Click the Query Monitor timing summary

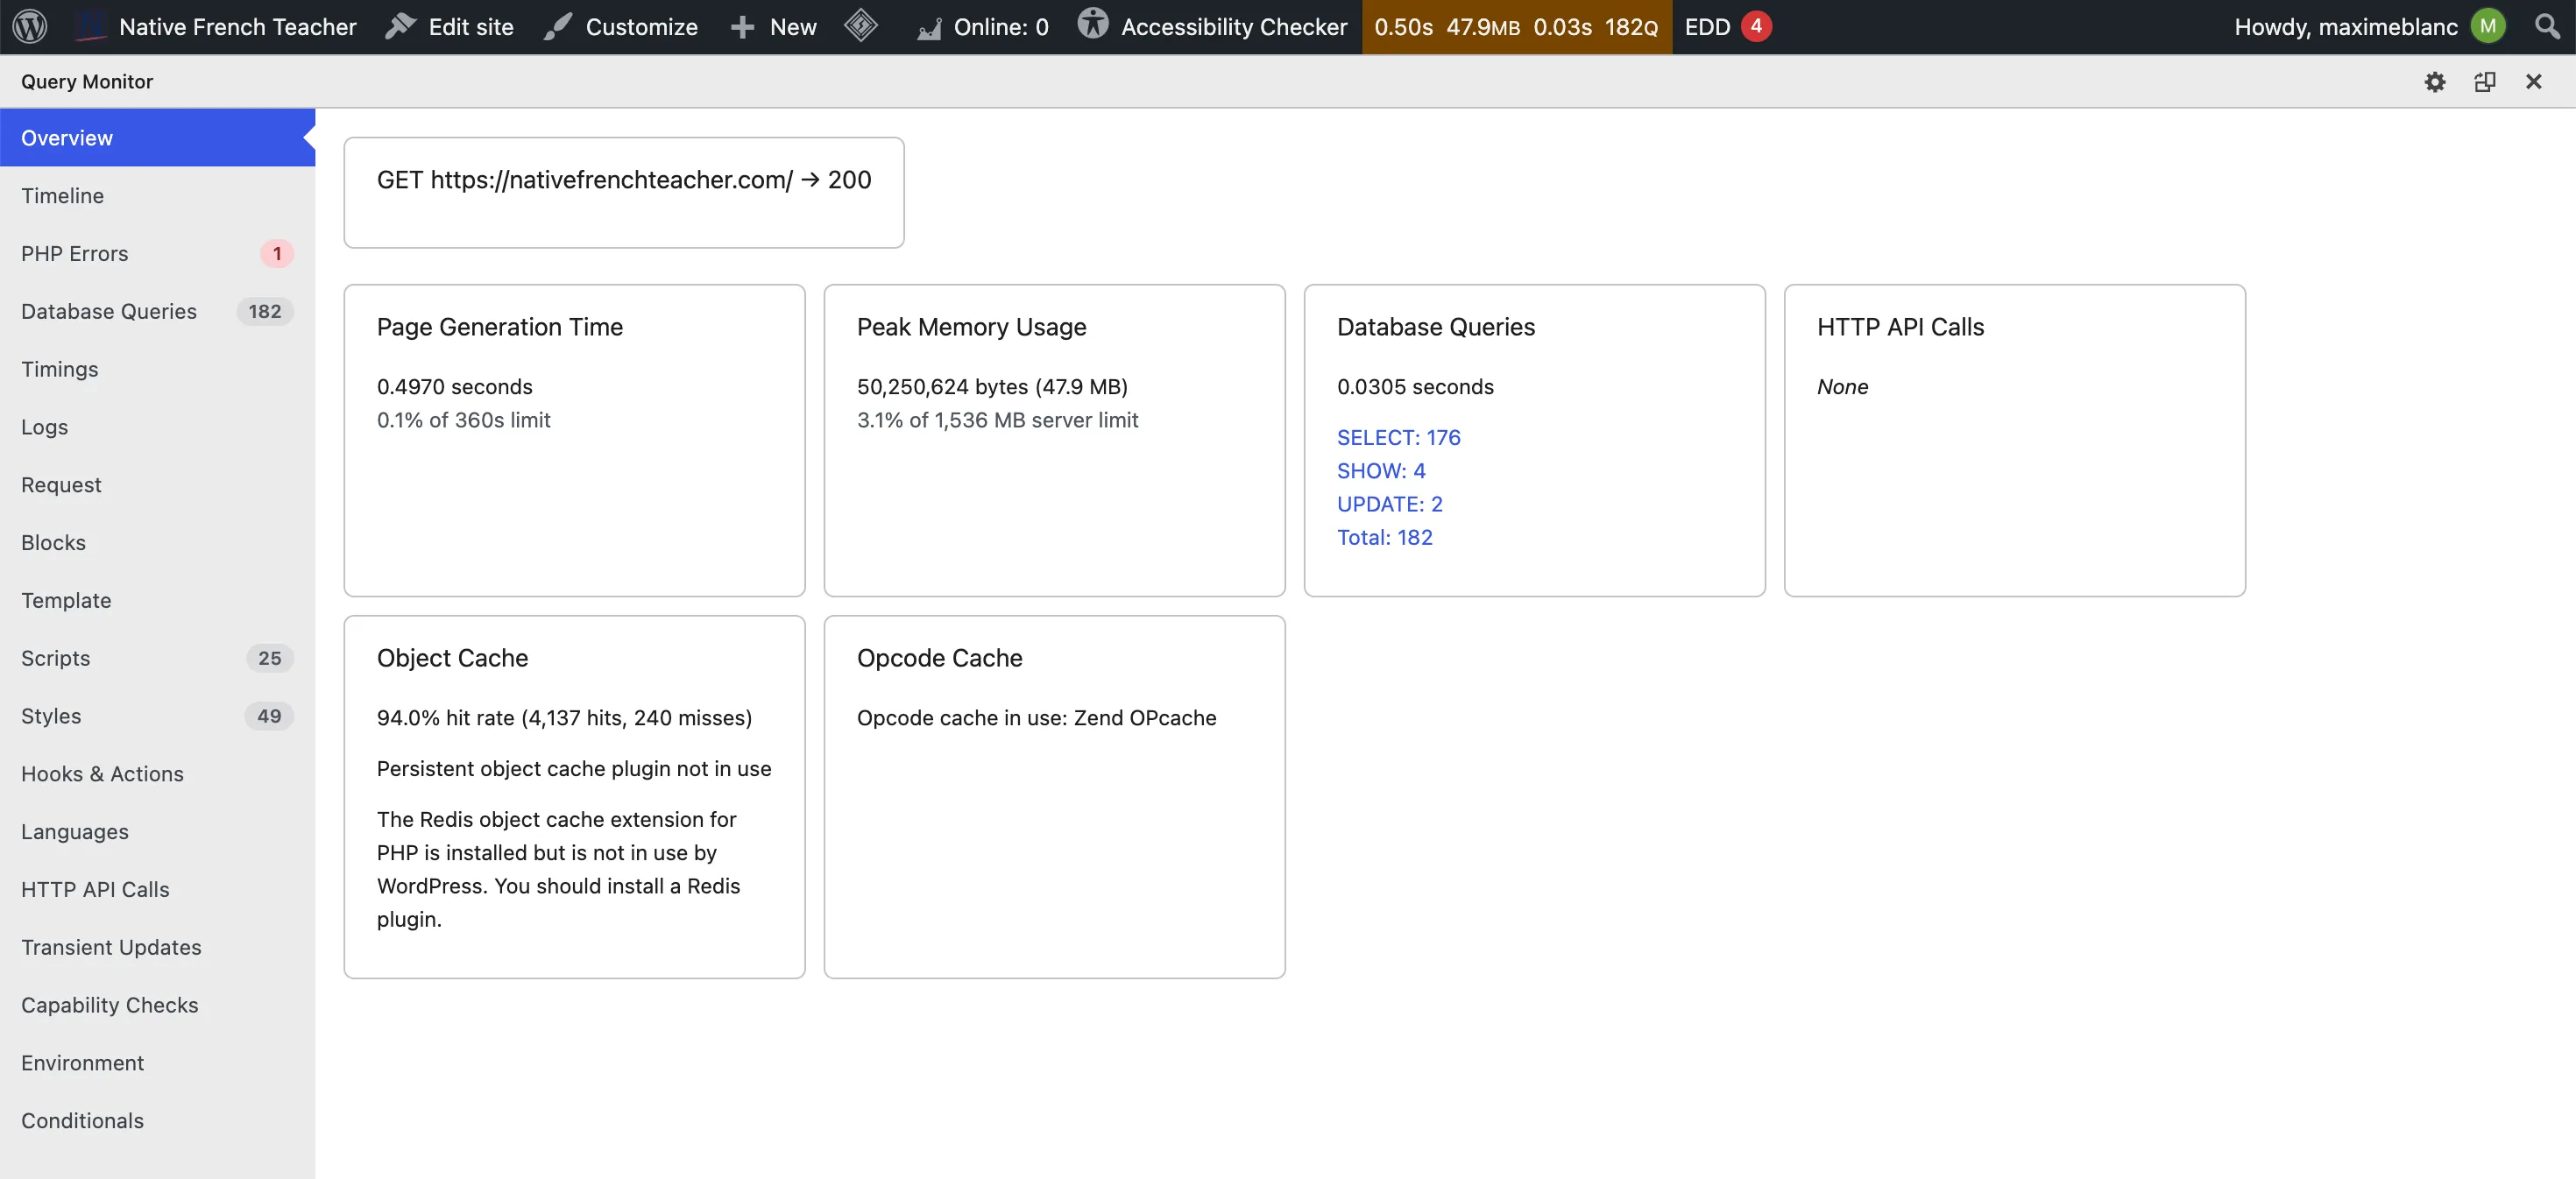[x=1516, y=26]
